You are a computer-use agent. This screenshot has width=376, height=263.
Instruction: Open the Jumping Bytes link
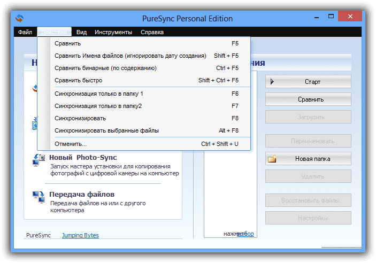point(80,235)
